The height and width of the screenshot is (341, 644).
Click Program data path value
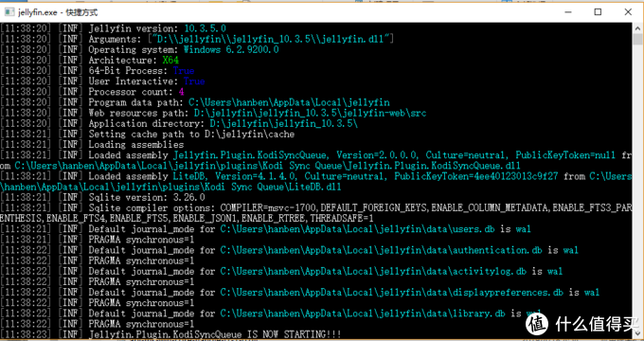point(289,102)
